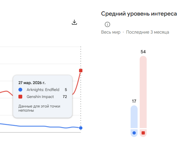Viewport: 185px width, 143px height.
Task: Click the Данные для этой точки неполны note
Action: point(39,108)
